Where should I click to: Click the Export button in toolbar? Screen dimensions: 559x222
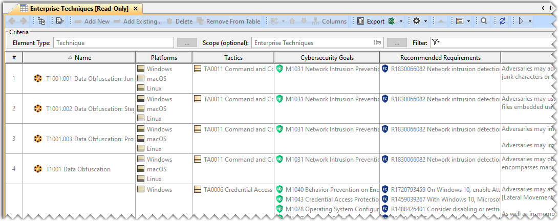pyautogui.click(x=371, y=21)
